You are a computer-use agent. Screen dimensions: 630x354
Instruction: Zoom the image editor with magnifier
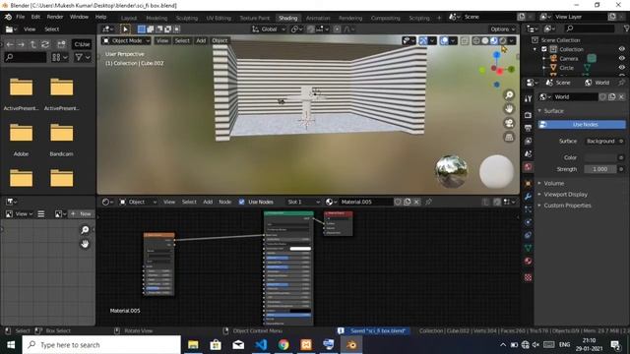point(85,229)
